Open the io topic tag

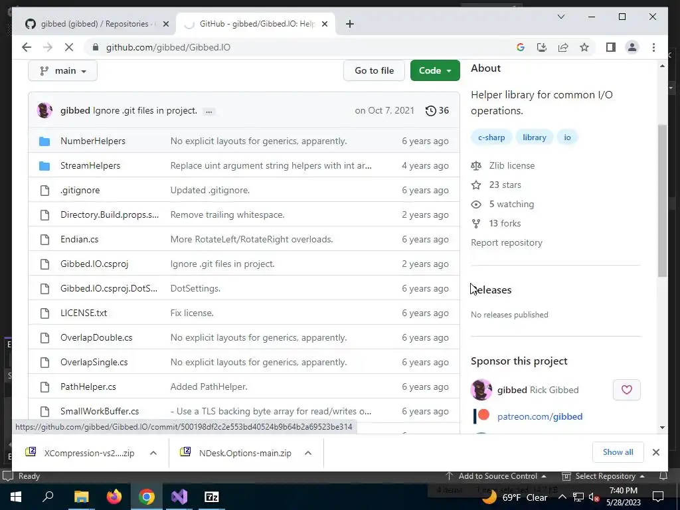[x=567, y=137]
